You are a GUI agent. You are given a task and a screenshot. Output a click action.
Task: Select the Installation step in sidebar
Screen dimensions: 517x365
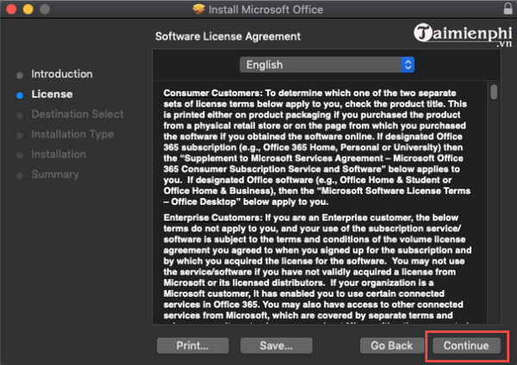pyautogui.click(x=59, y=154)
